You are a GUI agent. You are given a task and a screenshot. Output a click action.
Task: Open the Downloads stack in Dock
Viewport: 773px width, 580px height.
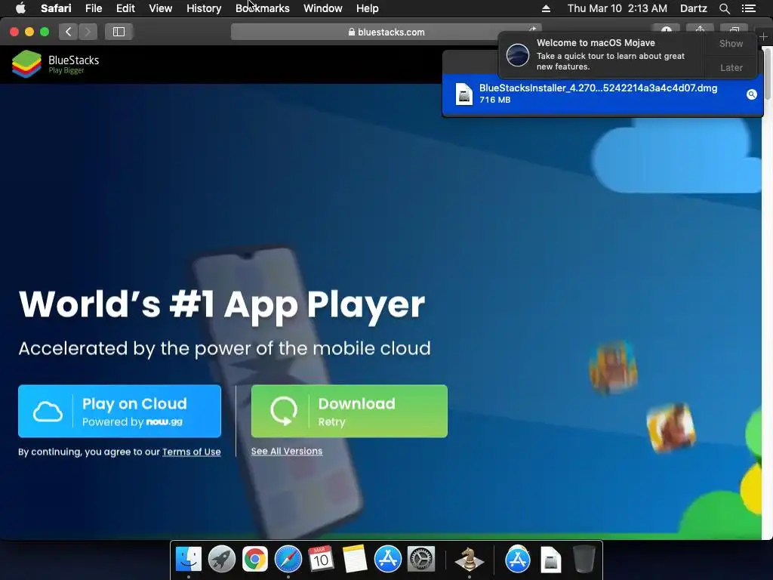click(x=550, y=560)
